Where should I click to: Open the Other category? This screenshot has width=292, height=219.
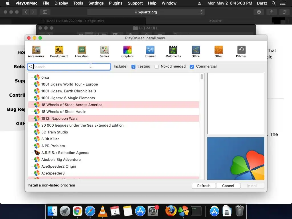[x=218, y=52]
